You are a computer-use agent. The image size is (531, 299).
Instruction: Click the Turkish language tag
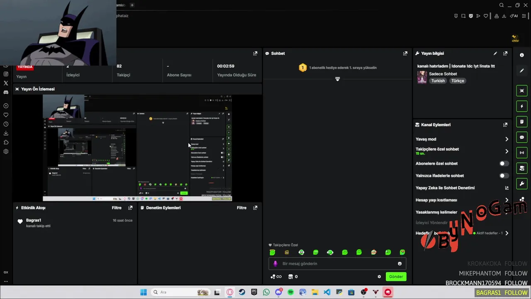pyautogui.click(x=438, y=81)
